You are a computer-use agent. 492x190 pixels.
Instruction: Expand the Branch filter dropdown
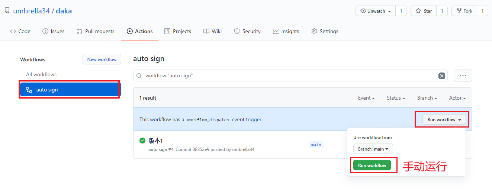pyautogui.click(x=427, y=98)
